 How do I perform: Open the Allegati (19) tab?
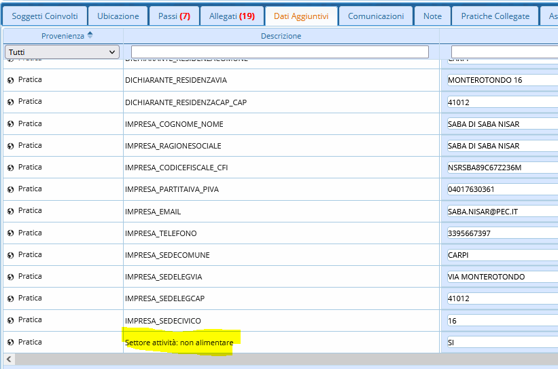tap(232, 16)
